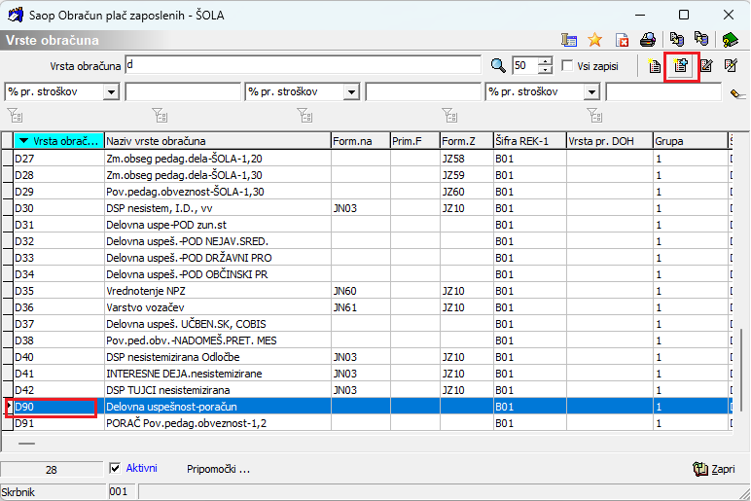
Task: Click the record count field showing 50
Action: pos(525,65)
